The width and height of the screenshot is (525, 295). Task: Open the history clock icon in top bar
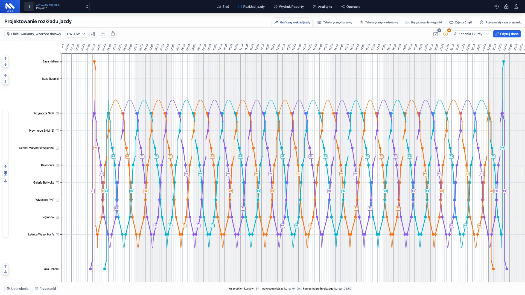point(496,7)
